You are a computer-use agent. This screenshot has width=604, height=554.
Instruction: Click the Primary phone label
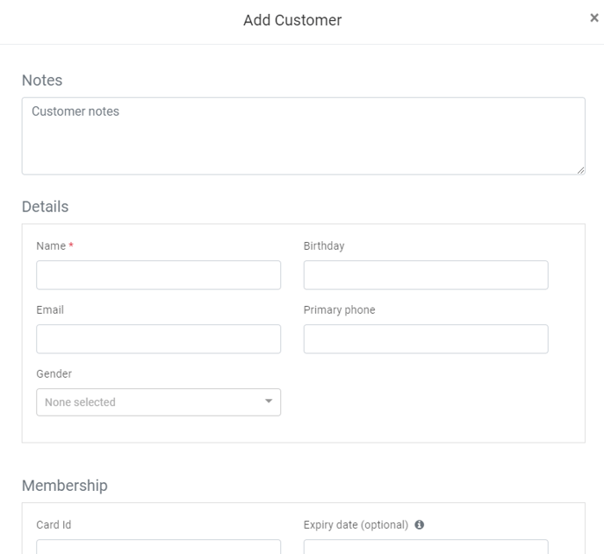point(339,310)
